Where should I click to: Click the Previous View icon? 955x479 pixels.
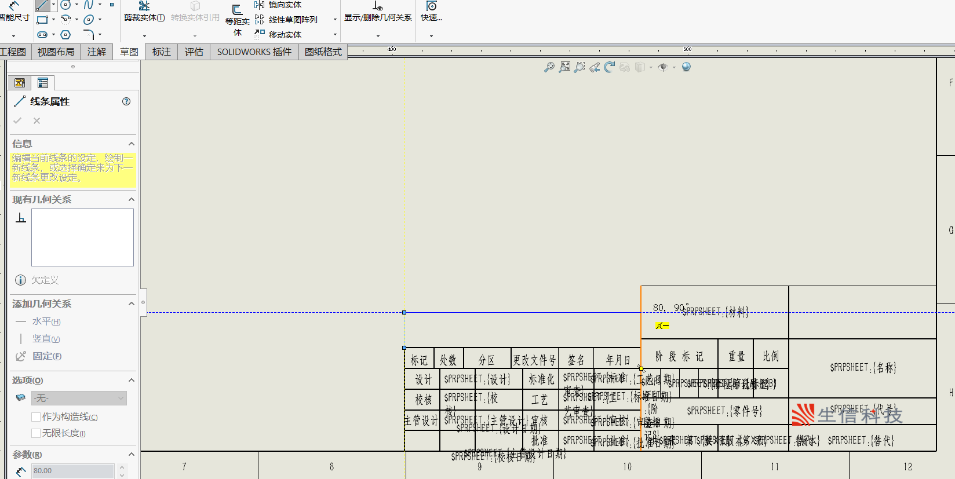(595, 67)
